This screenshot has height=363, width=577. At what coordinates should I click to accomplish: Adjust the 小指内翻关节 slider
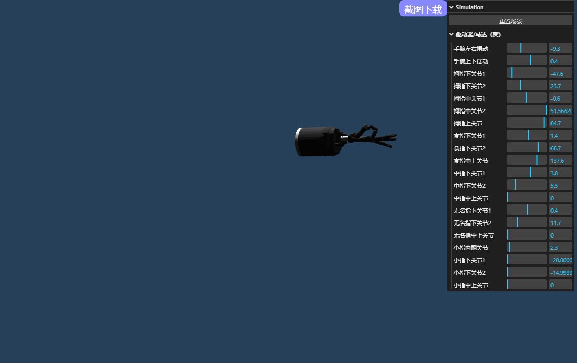point(527,247)
